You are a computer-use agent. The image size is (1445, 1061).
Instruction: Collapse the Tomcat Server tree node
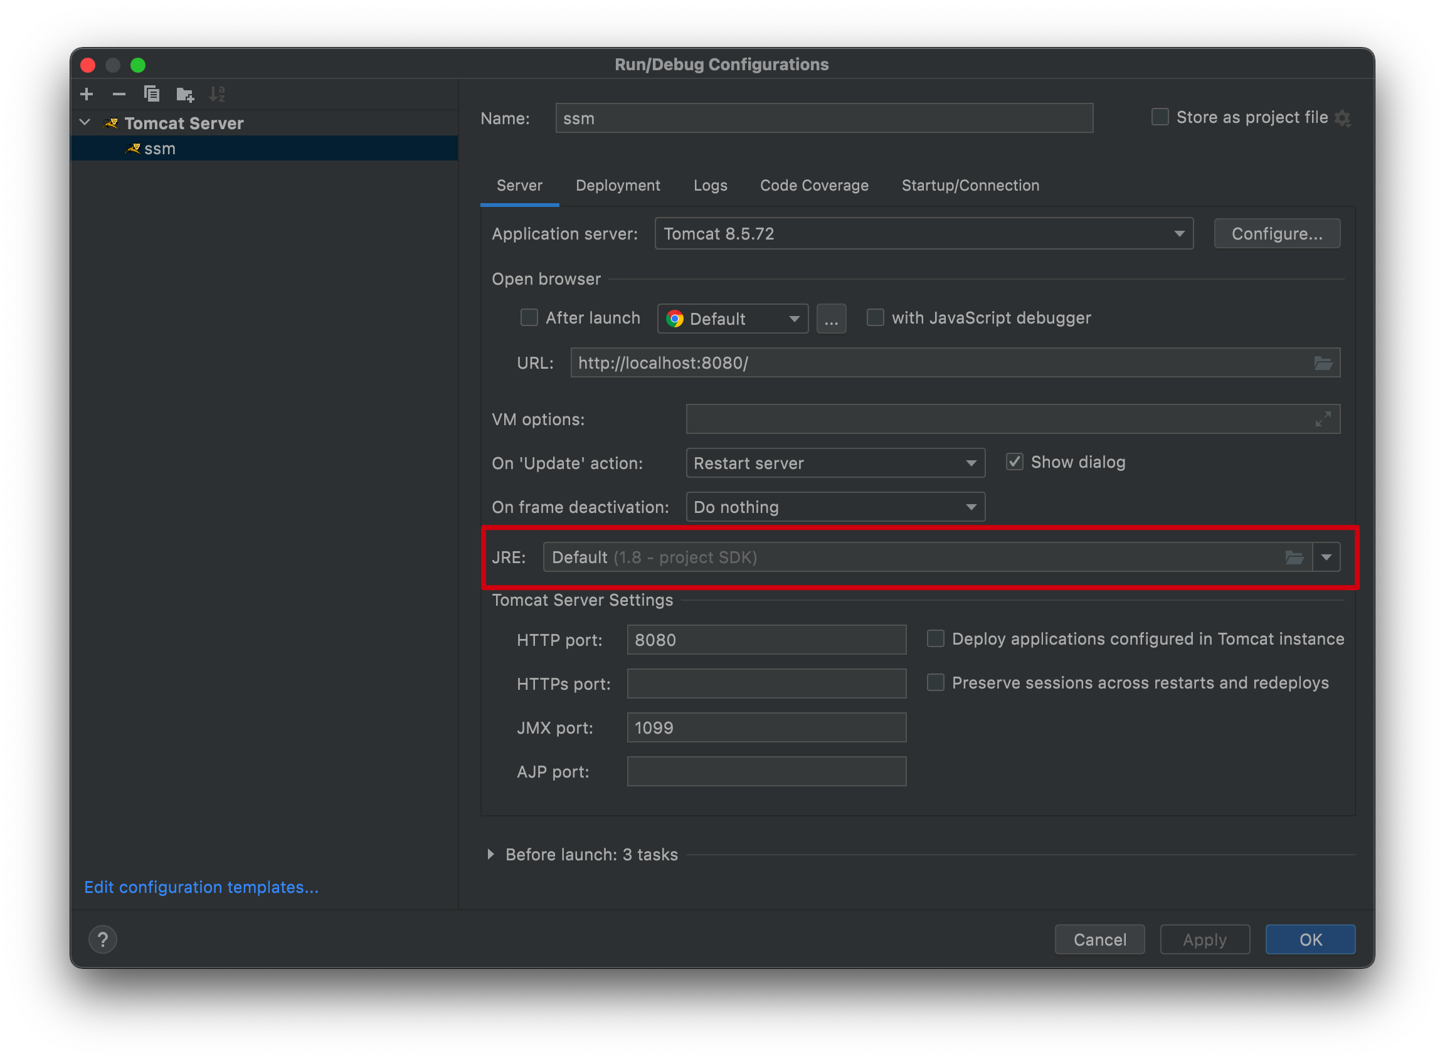(85, 122)
